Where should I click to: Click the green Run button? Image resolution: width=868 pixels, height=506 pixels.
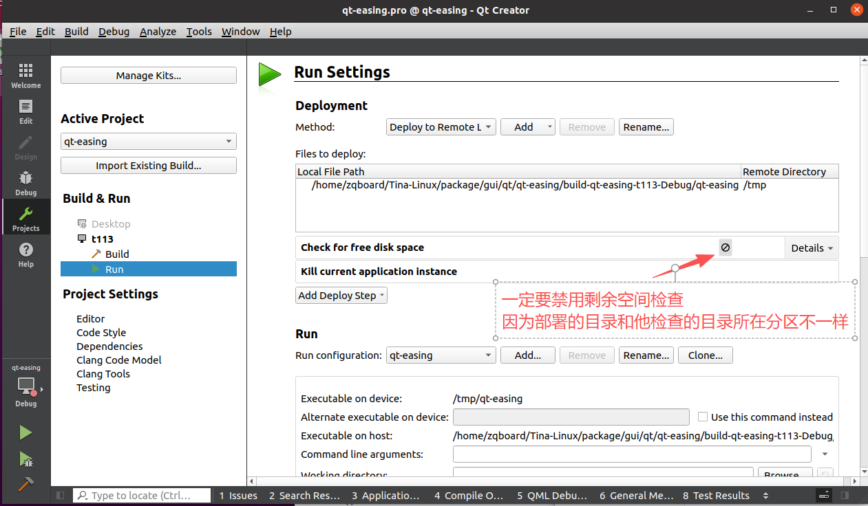click(x=25, y=432)
